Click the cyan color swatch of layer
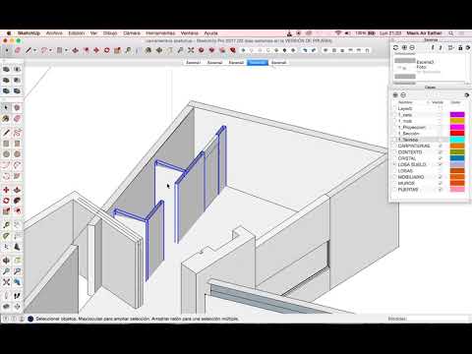The image size is (472, 354). point(457,140)
